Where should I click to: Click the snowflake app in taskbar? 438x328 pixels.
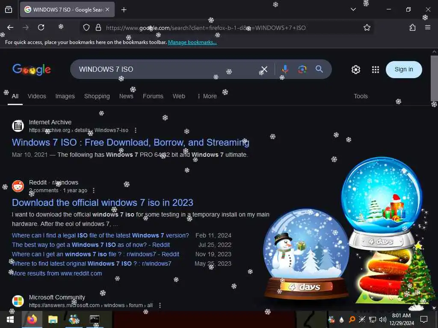point(74,319)
